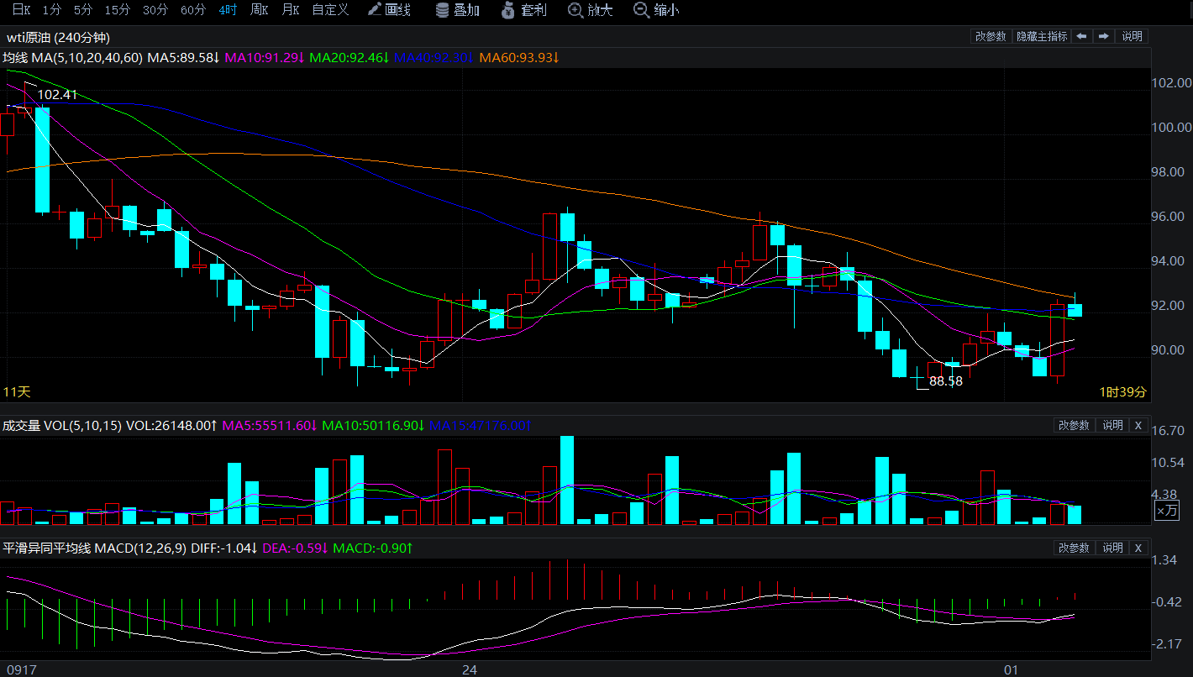Open the 自定义 custom period option

(330, 10)
